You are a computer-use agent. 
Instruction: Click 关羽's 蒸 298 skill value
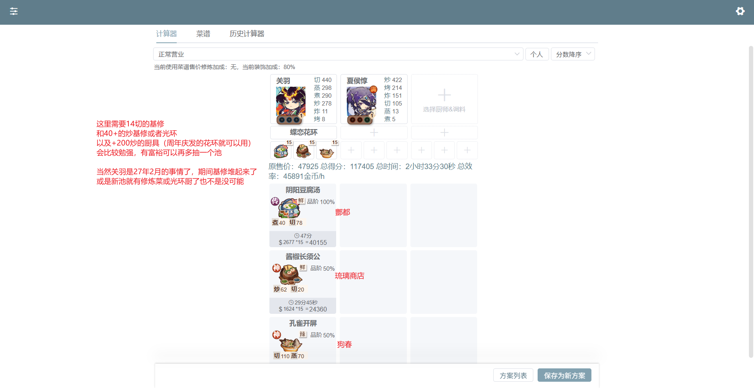323,88
